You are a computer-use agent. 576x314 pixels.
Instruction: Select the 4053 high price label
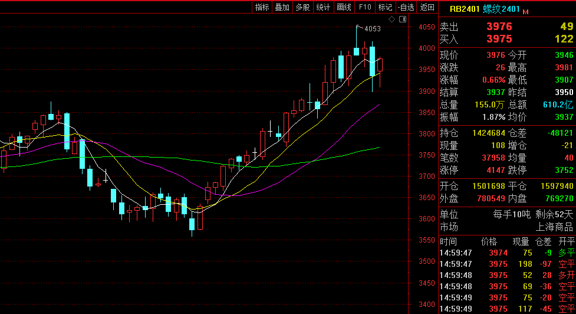tap(372, 28)
